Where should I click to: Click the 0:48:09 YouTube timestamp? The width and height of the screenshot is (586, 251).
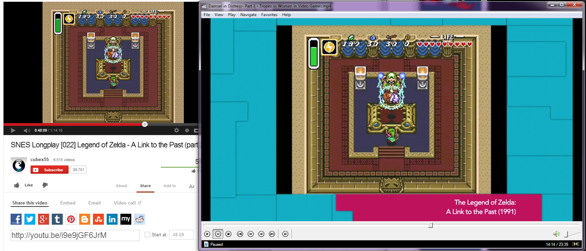(41, 130)
